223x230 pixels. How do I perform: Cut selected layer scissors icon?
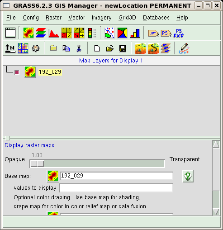coord(79,48)
